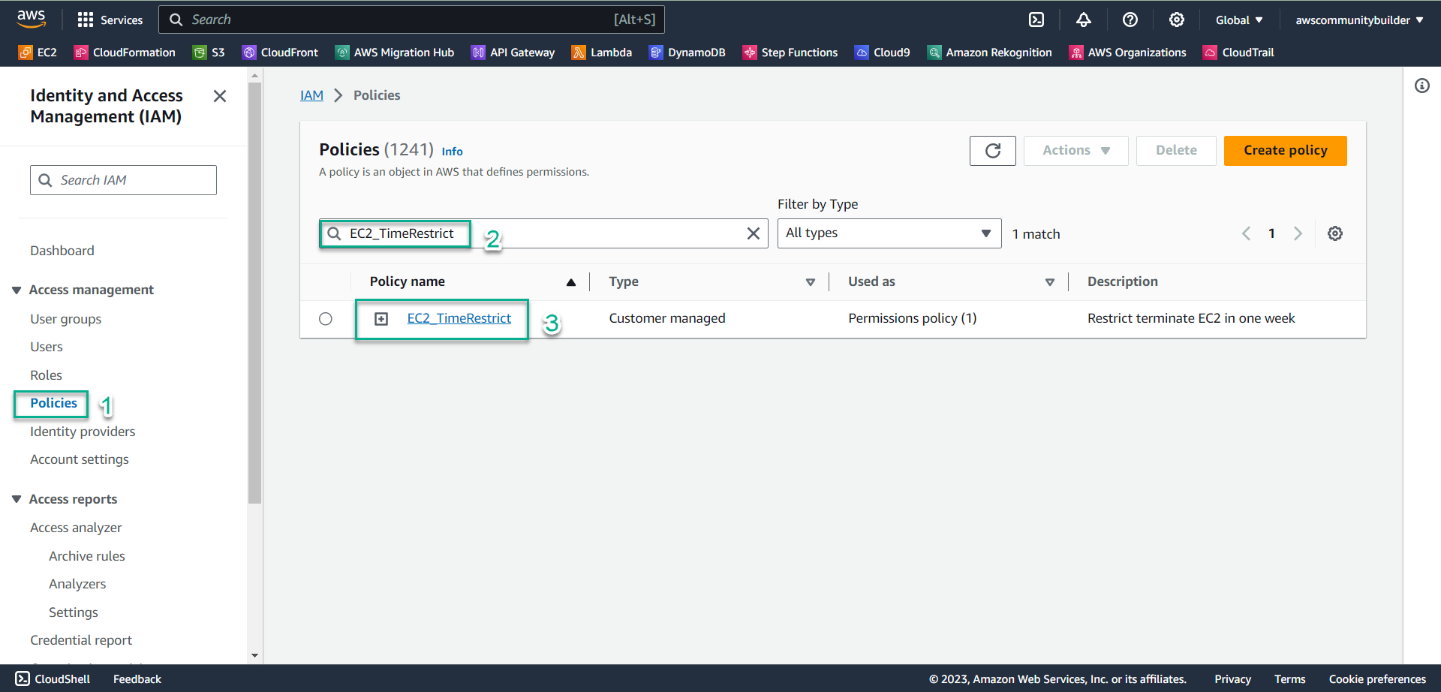Open the Actions dropdown

click(1075, 151)
